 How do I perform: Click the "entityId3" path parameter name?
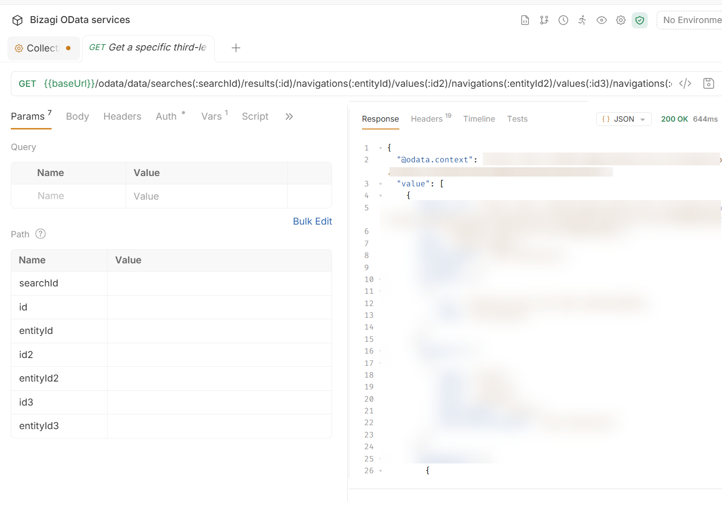click(39, 426)
